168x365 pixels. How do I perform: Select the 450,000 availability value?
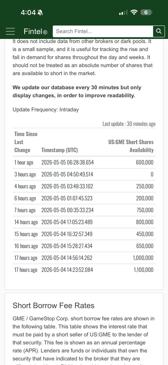tap(145, 234)
